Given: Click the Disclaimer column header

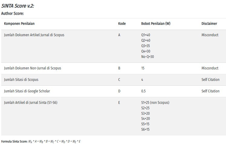Looking at the screenshot, I should [209, 24].
